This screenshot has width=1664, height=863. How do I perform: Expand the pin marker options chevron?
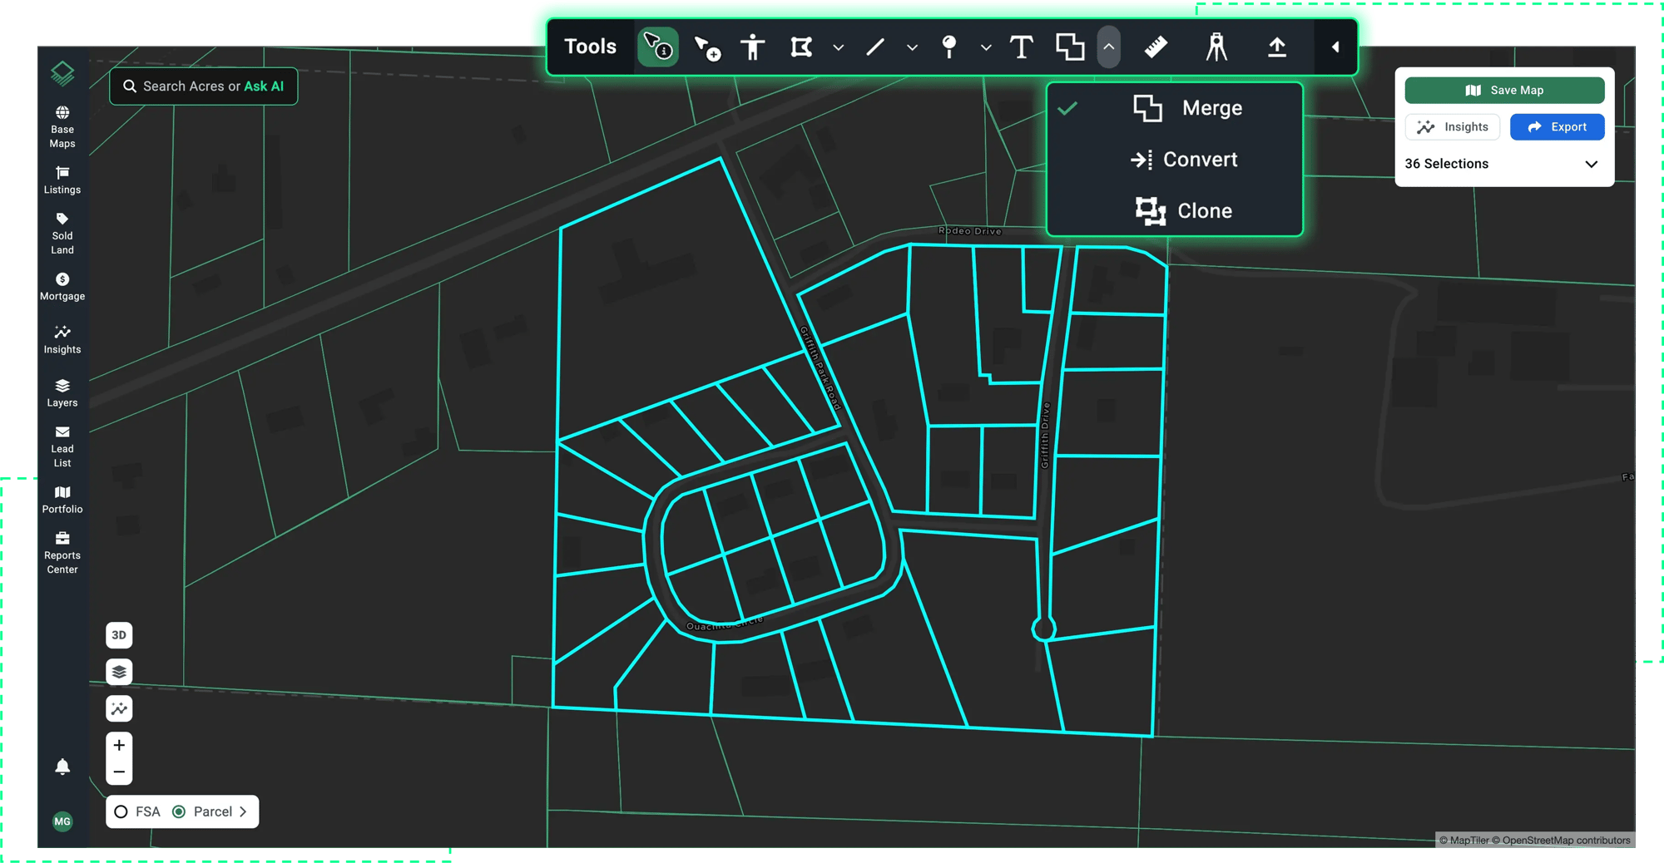pyautogui.click(x=986, y=48)
